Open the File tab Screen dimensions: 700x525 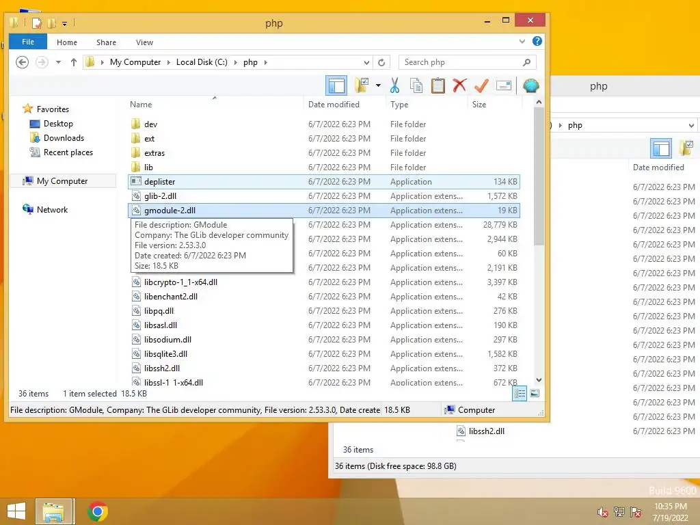click(x=27, y=42)
